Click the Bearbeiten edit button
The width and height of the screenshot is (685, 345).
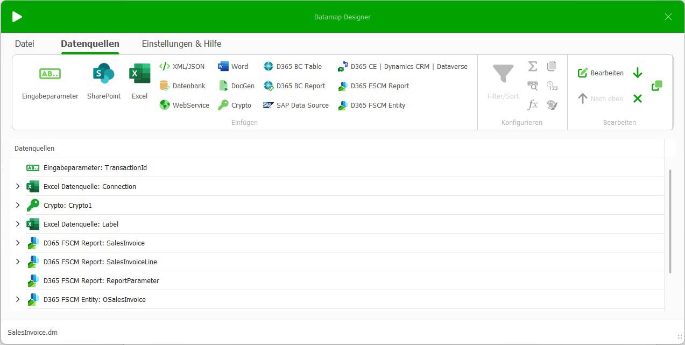[x=601, y=73]
